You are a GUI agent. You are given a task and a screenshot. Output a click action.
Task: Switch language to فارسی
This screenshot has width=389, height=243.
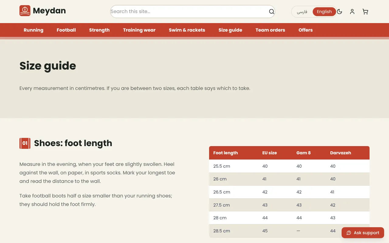point(302,12)
